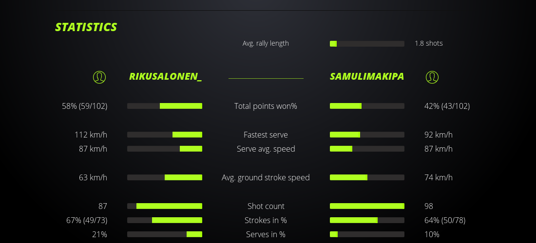The image size is (536, 243).
Task: Click the Avg. ground stroke speed label
Action: (266, 177)
